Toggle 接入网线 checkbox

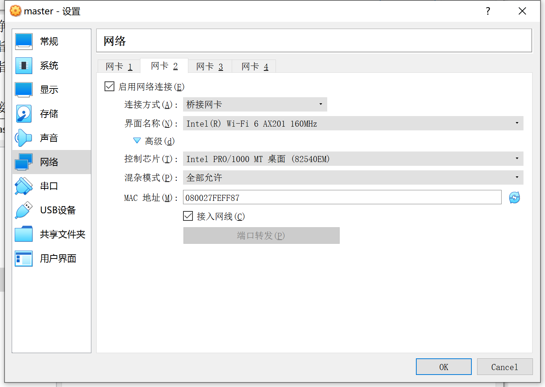point(188,216)
